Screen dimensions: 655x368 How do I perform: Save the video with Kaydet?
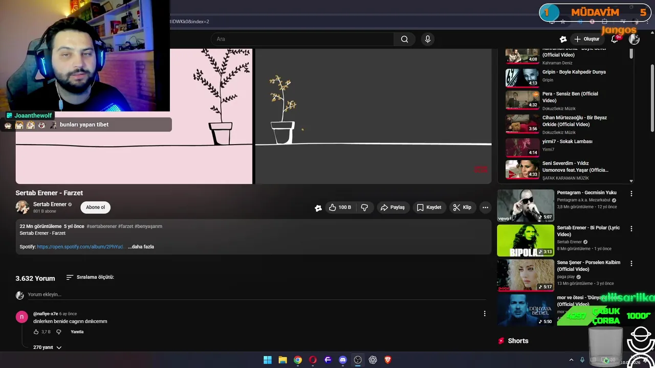429,208
